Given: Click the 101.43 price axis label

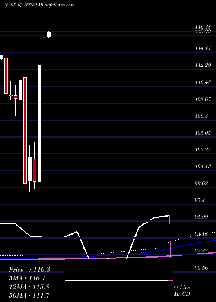Looking at the screenshot, I should pos(203,166).
